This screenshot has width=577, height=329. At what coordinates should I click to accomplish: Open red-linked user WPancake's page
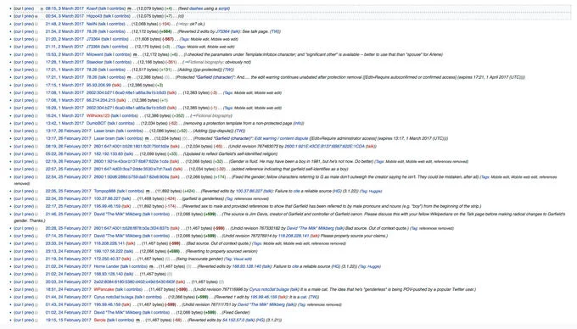tap(104, 289)
